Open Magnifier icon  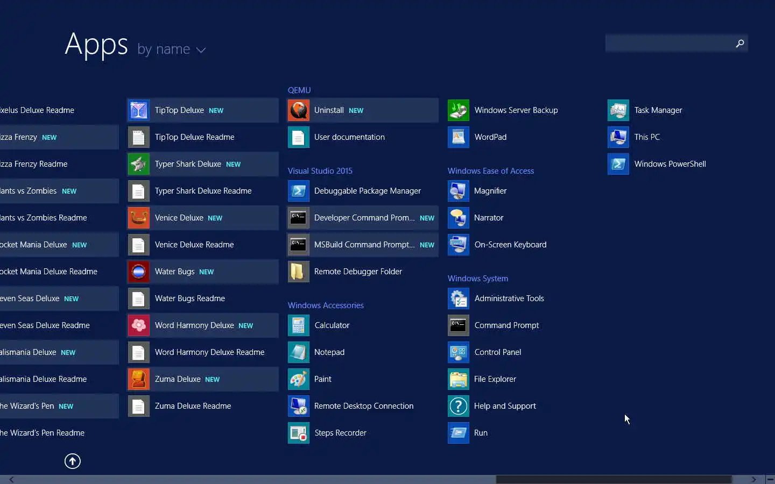(x=458, y=191)
